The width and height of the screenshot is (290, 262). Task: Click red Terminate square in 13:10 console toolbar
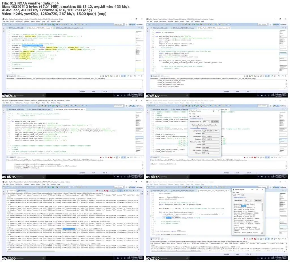pos(245,239)
